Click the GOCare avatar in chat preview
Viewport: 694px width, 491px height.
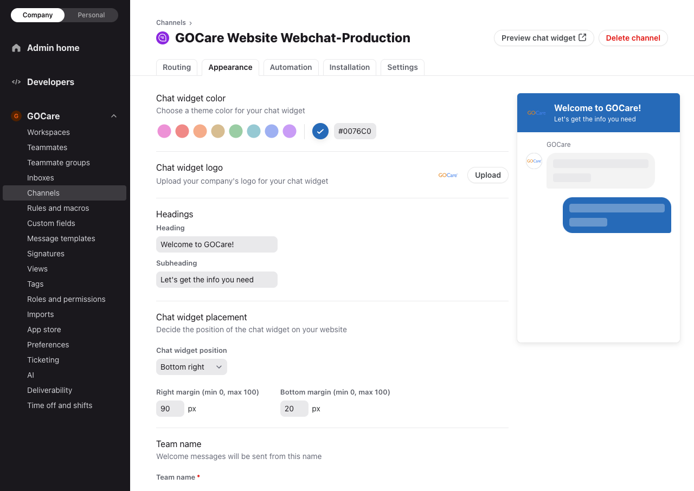click(x=534, y=161)
